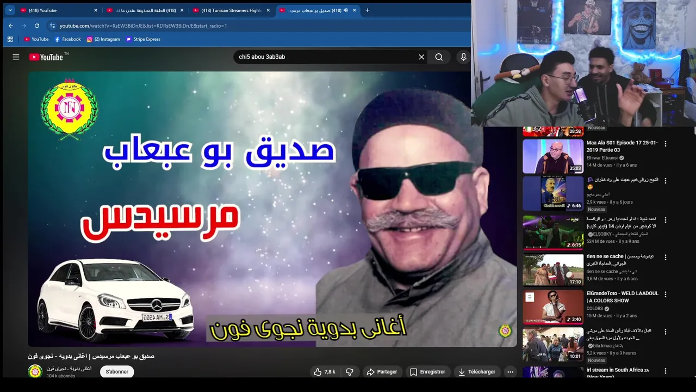
Task: Open title 'Maa Ala S01 Episode 17 25-01-2019'
Action: click(x=622, y=146)
